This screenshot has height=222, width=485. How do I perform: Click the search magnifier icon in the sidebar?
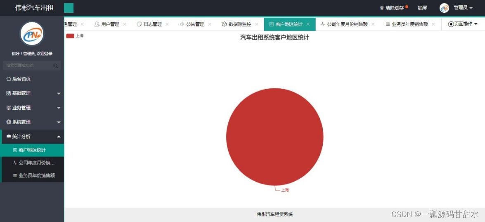point(56,66)
